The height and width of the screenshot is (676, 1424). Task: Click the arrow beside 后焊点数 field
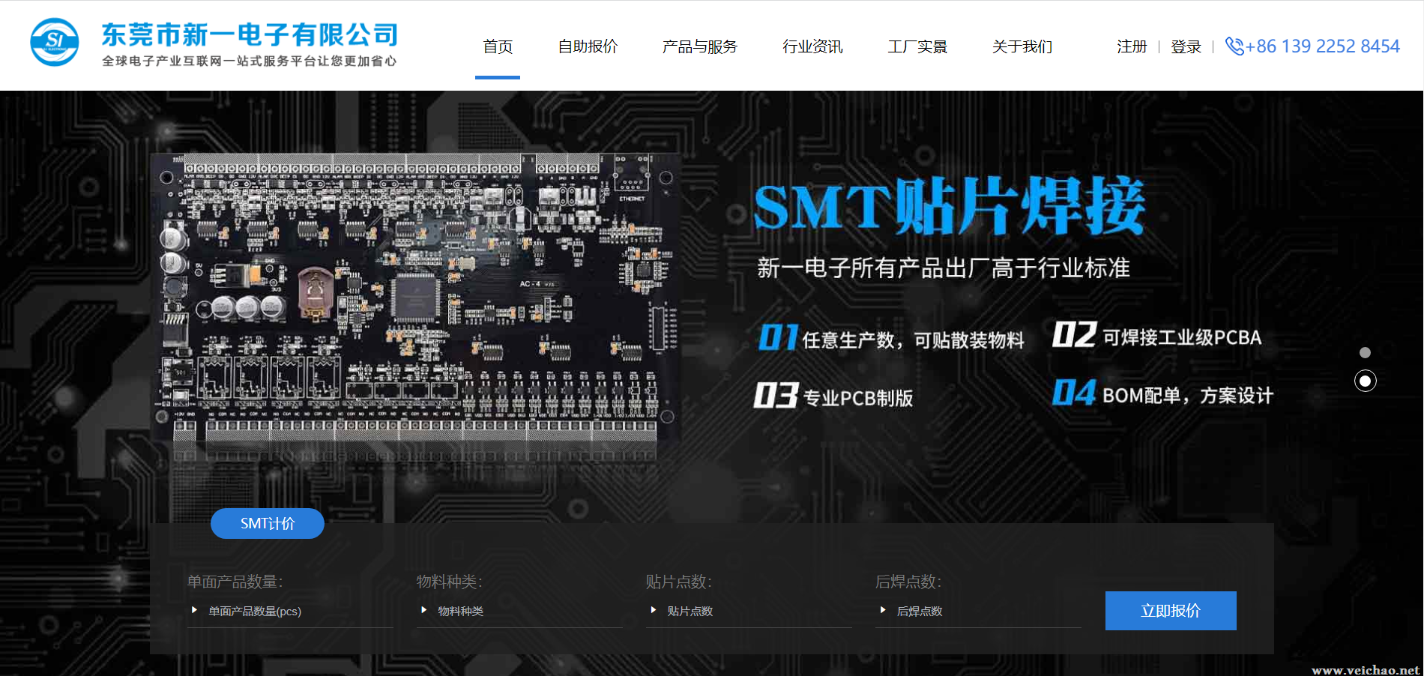coord(883,610)
